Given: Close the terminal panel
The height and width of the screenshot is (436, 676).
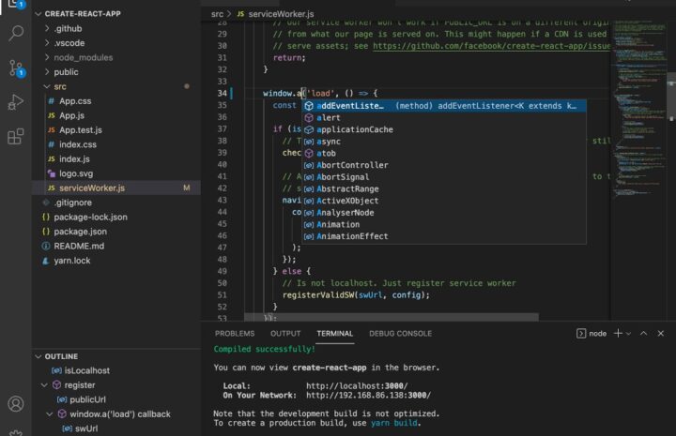Looking at the screenshot, I should coord(660,333).
